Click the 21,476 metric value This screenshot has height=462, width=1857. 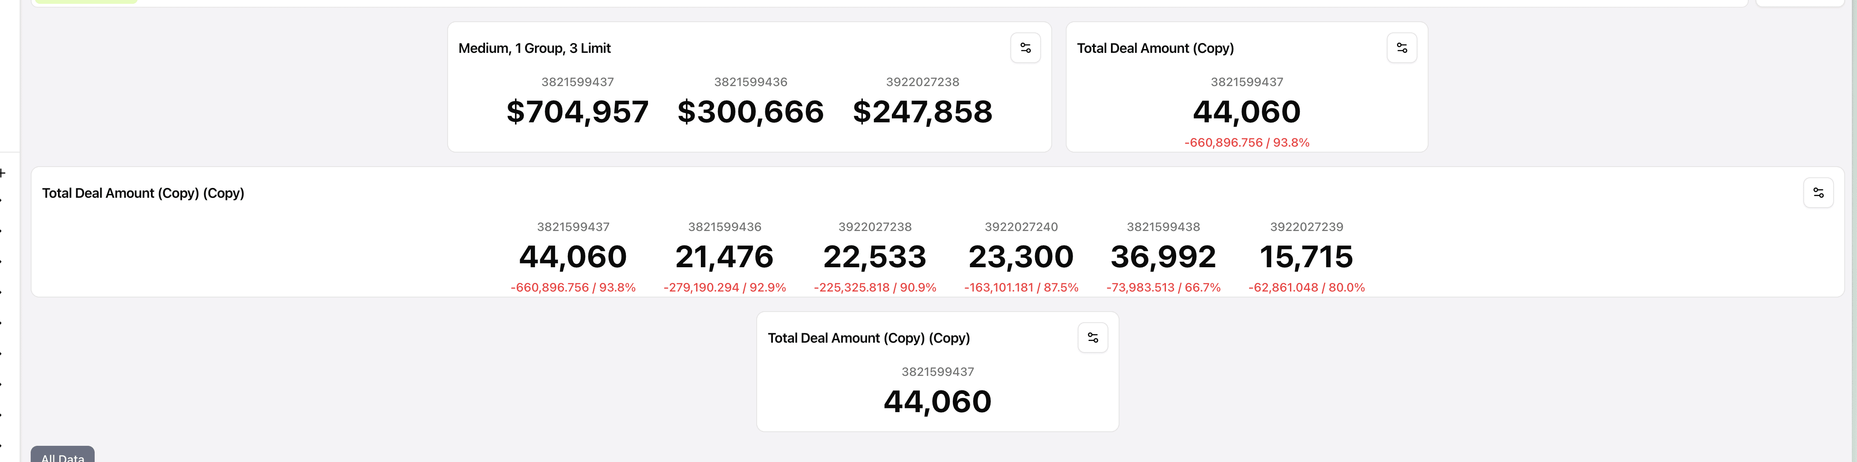point(724,257)
